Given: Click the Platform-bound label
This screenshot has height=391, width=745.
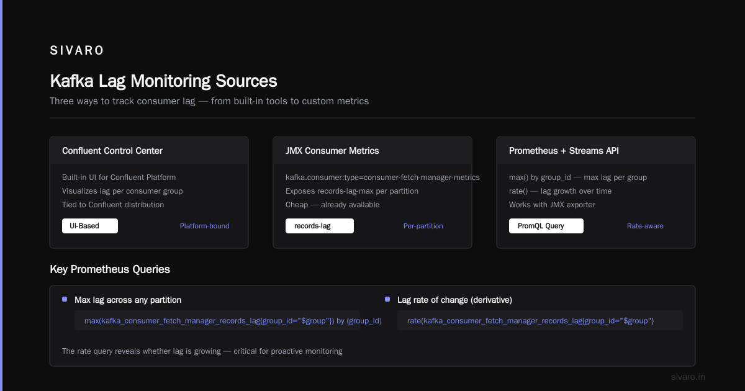Looking at the screenshot, I should (x=204, y=226).
